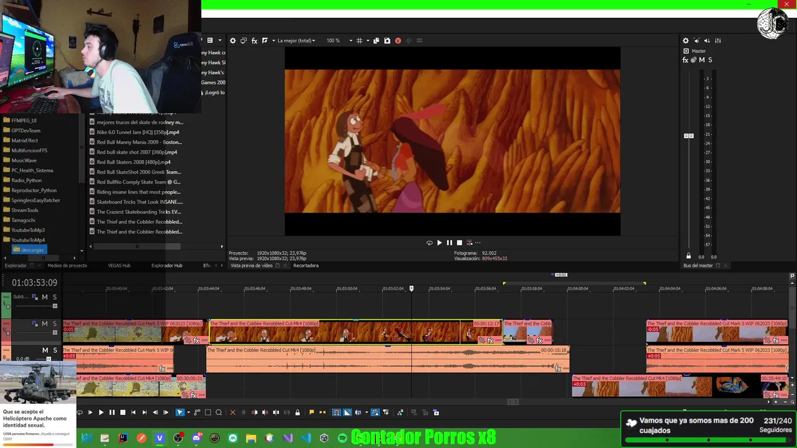
Task: Mute audio track 3 with M
Action: click(x=44, y=351)
